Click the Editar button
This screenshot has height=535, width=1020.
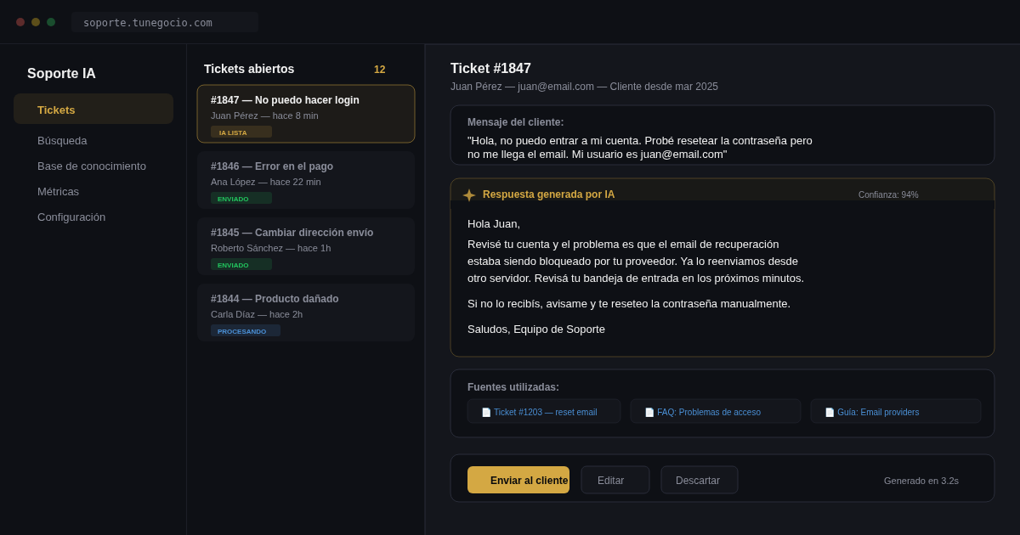click(615, 480)
